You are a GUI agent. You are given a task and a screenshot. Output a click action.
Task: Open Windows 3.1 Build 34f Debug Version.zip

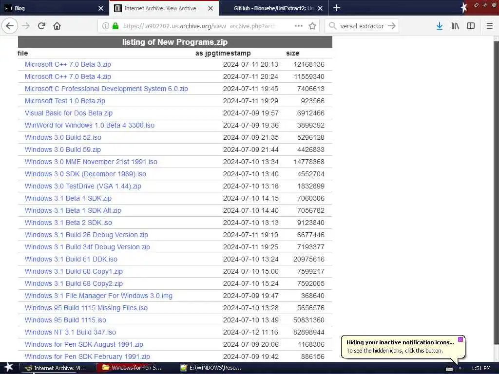pyautogui.click(x=87, y=247)
